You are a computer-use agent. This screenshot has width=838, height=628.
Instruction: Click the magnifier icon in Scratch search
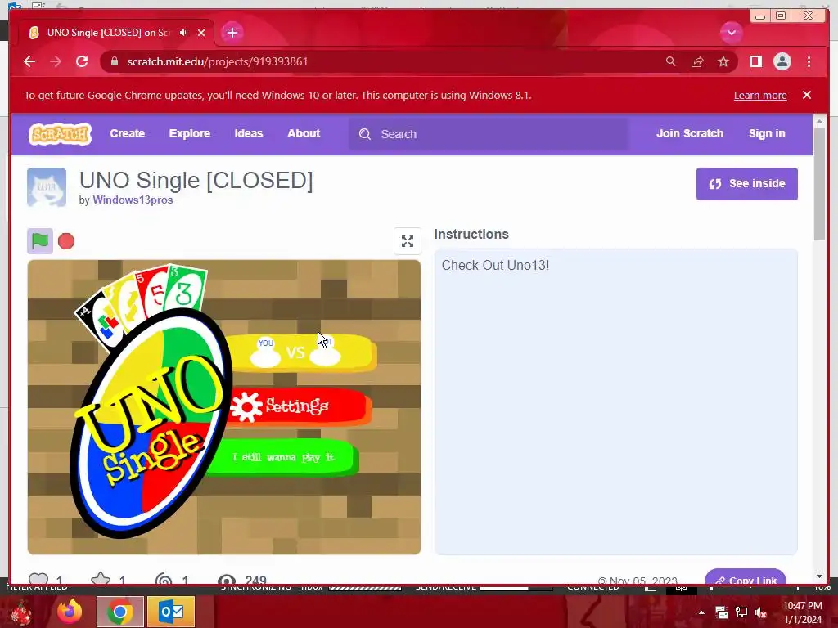point(365,134)
